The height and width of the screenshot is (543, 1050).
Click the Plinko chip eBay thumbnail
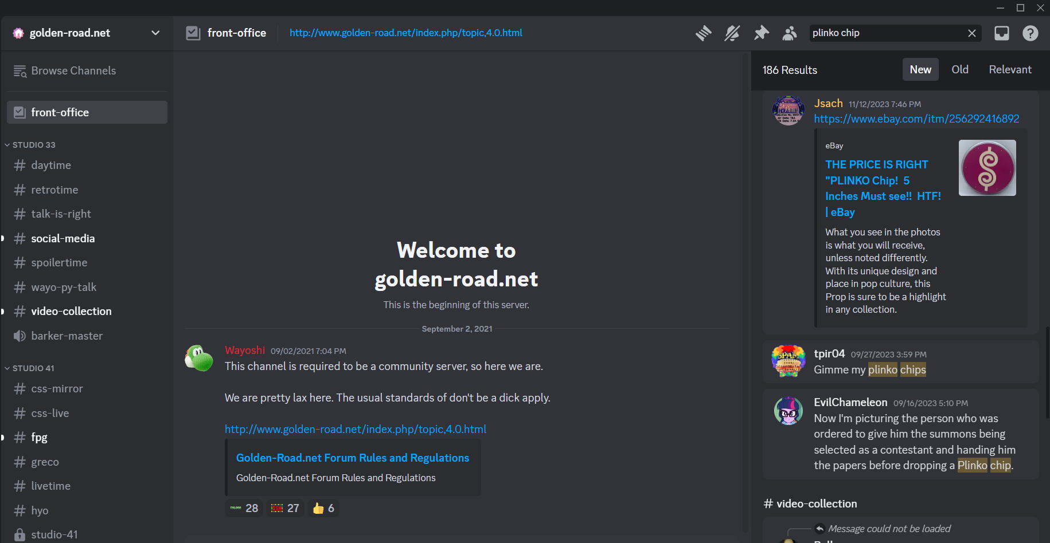point(987,168)
